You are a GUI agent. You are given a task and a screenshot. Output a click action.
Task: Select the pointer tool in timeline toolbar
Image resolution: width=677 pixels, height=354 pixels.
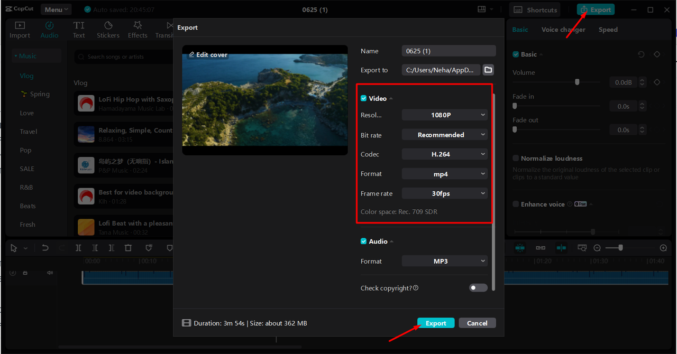14,248
